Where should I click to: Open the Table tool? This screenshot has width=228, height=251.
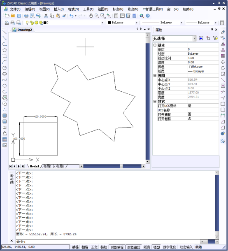tap(5, 139)
